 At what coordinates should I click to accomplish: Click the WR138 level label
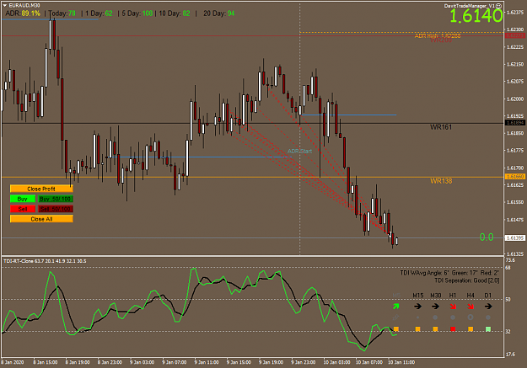[x=441, y=181]
